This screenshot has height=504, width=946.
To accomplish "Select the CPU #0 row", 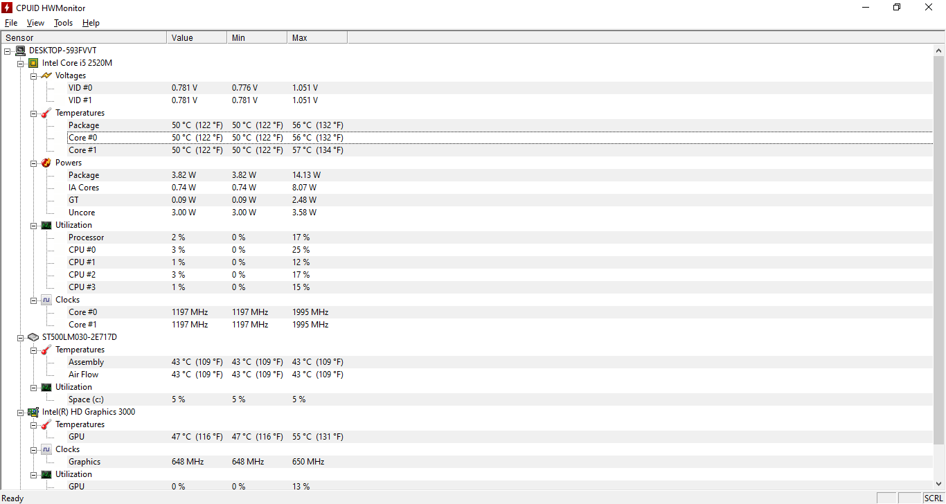I will [x=499, y=250].
